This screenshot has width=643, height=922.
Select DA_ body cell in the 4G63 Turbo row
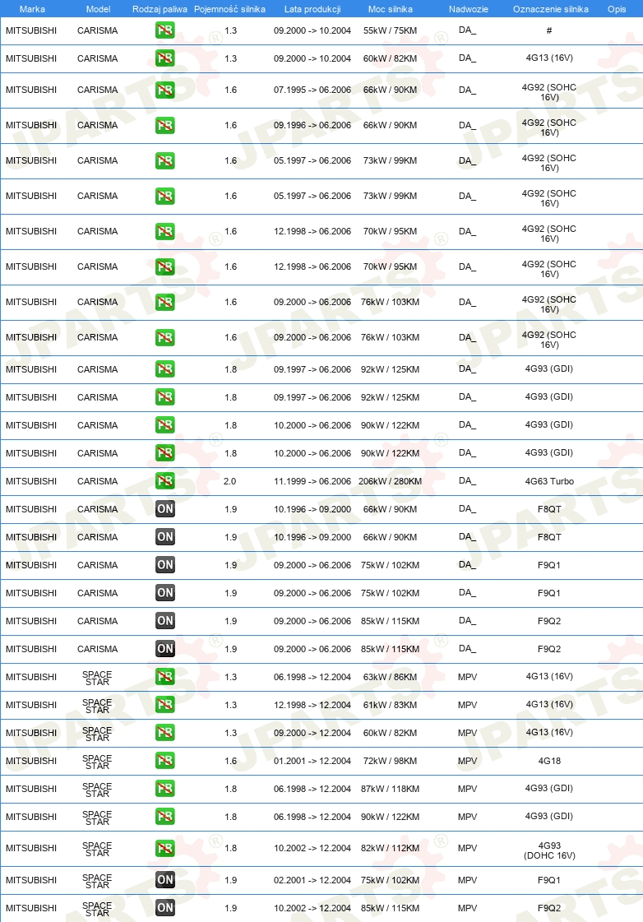pos(467,480)
